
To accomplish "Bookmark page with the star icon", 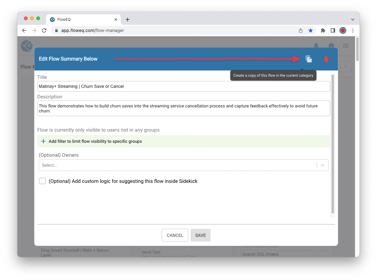I will coord(310,30).
